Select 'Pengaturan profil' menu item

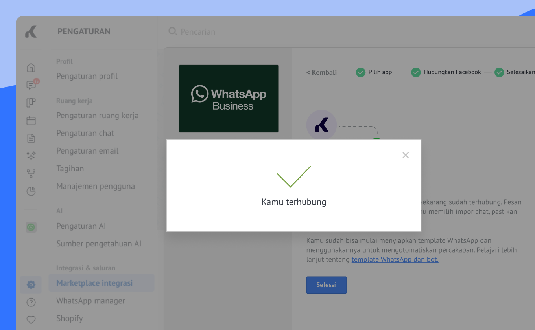[87, 76]
